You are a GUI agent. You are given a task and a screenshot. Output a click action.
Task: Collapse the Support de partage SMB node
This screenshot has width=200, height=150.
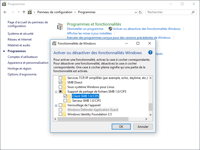[x=56, y=92]
